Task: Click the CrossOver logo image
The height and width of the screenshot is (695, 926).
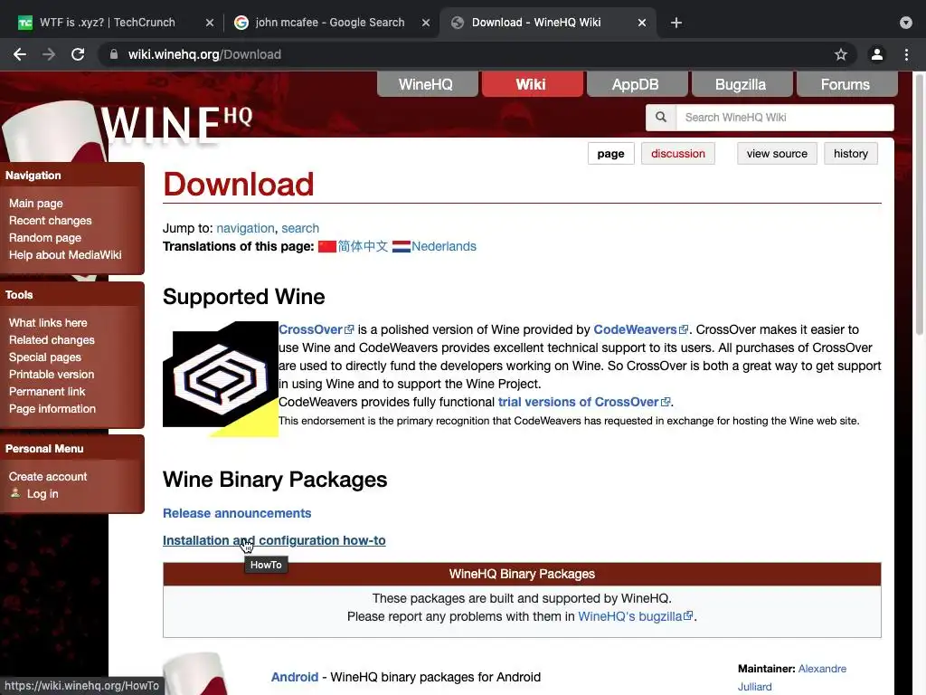Action: (221, 379)
